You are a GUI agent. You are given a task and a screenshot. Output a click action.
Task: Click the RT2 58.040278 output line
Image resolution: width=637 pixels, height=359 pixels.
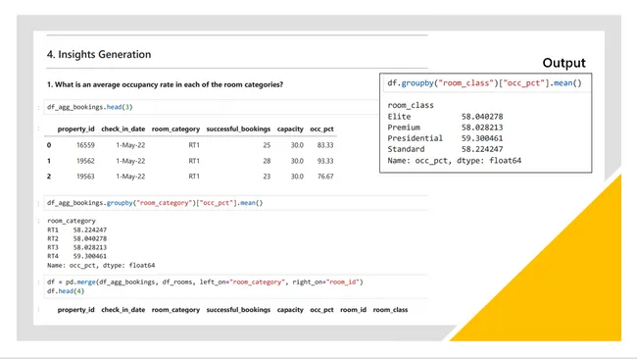click(76, 238)
